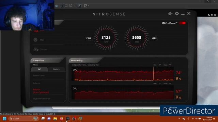The width and height of the screenshot is (218, 122).
Task: Expand the system tray hidden icons
Action: click(179, 119)
